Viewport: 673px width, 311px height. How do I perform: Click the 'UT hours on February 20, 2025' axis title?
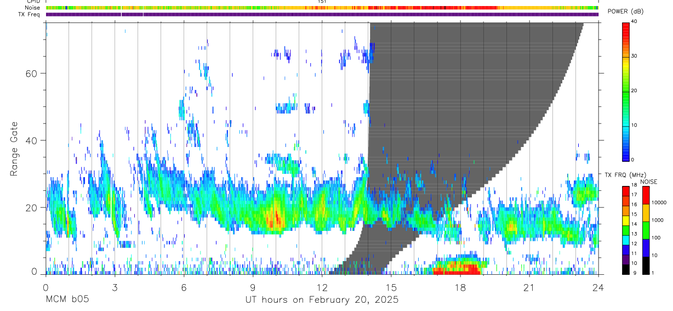pyautogui.click(x=322, y=300)
